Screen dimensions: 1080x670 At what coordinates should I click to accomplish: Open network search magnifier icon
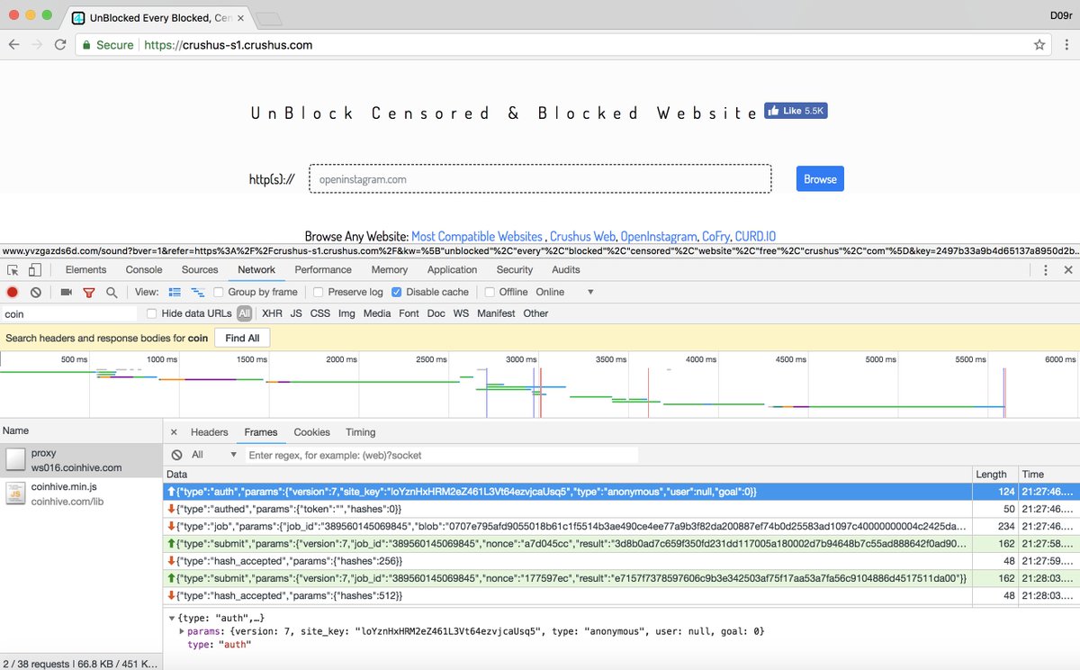point(112,292)
